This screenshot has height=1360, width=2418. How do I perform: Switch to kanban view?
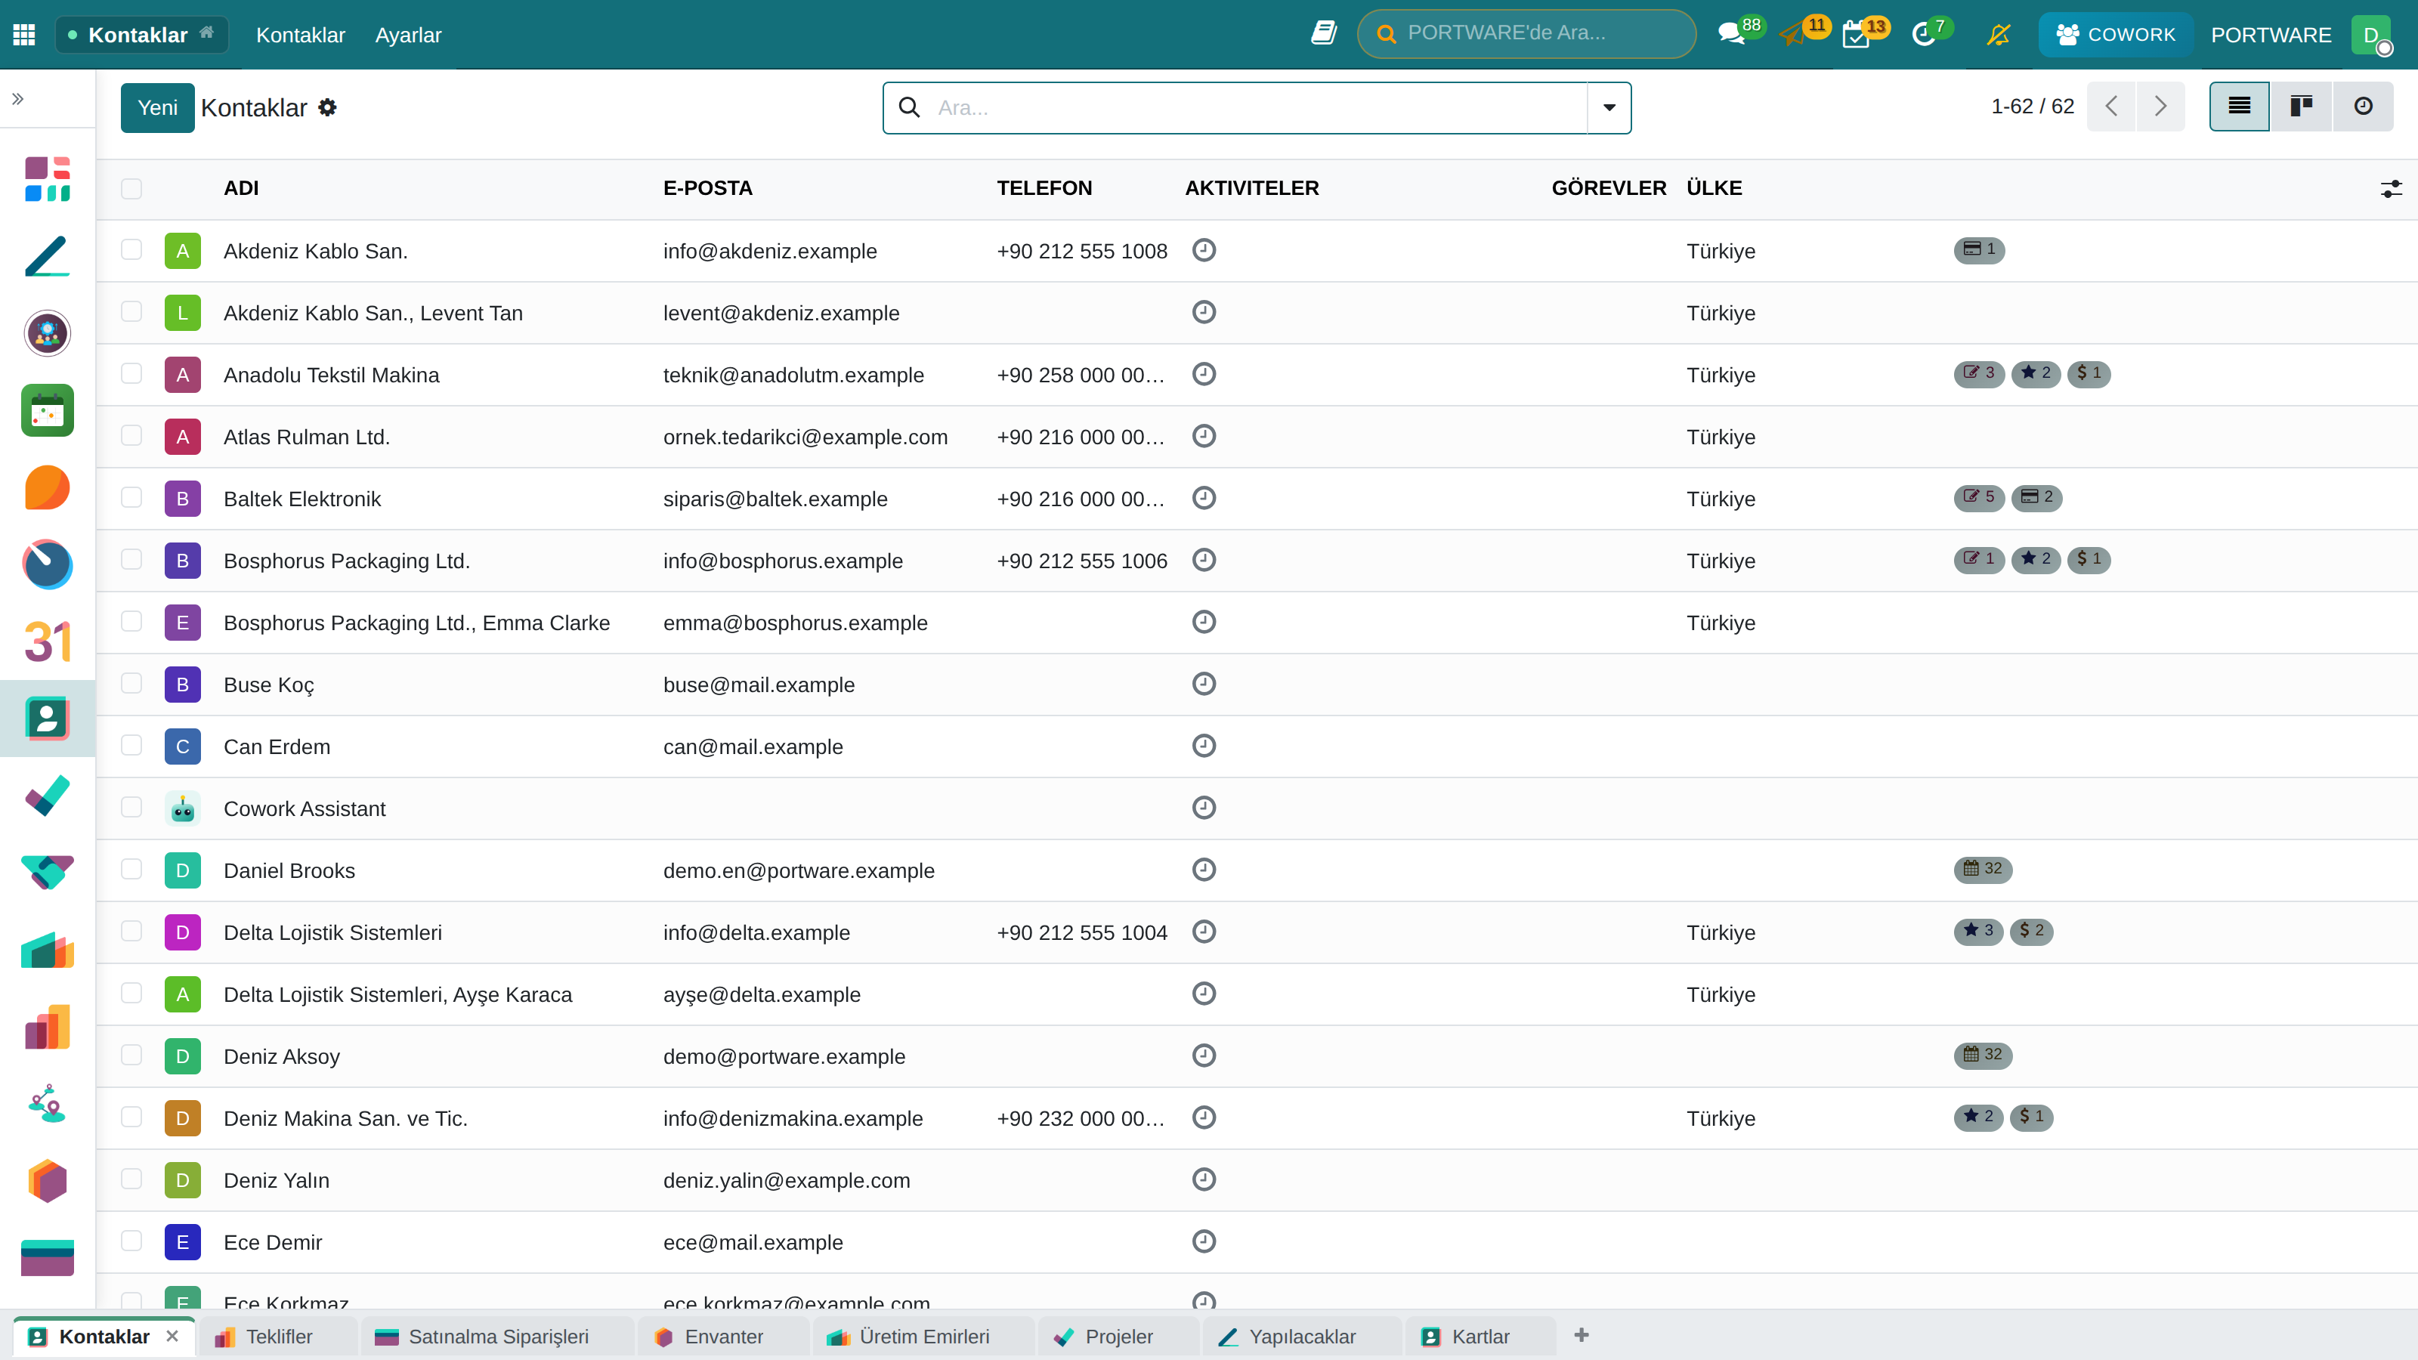pyautogui.click(x=2301, y=106)
